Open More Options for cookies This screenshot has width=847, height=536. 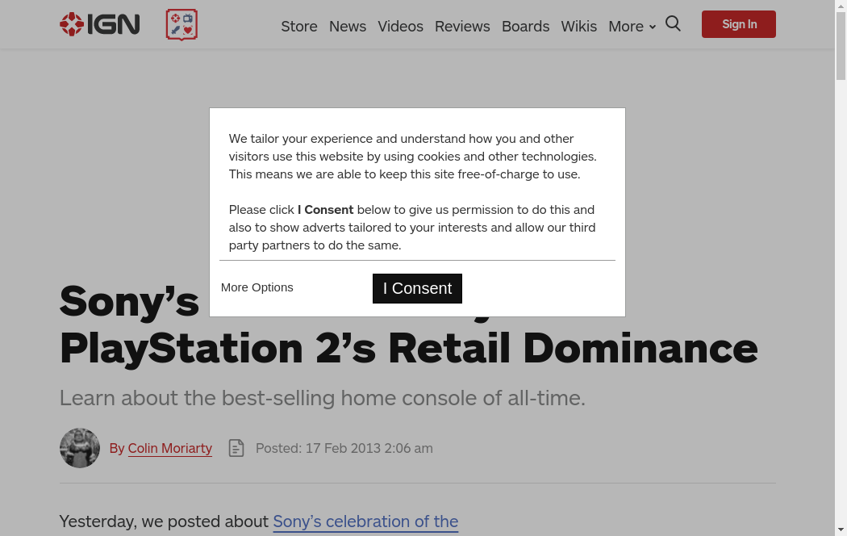click(257, 287)
